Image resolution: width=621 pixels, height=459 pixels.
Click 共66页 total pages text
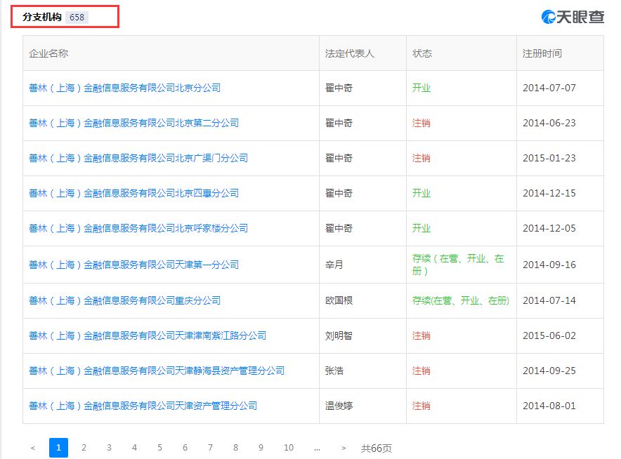pyautogui.click(x=377, y=448)
